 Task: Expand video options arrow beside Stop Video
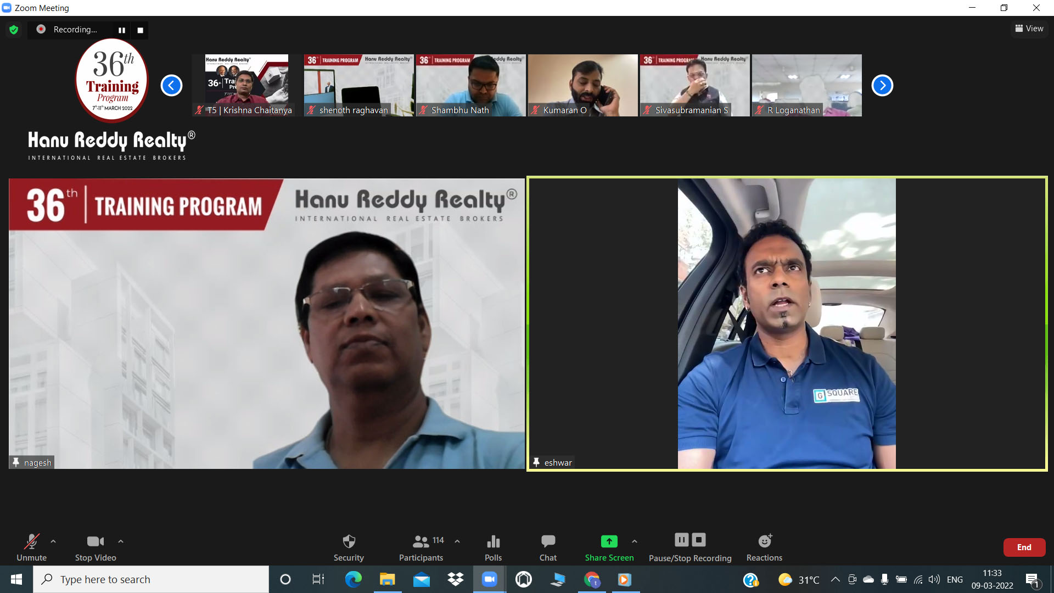pos(121,541)
